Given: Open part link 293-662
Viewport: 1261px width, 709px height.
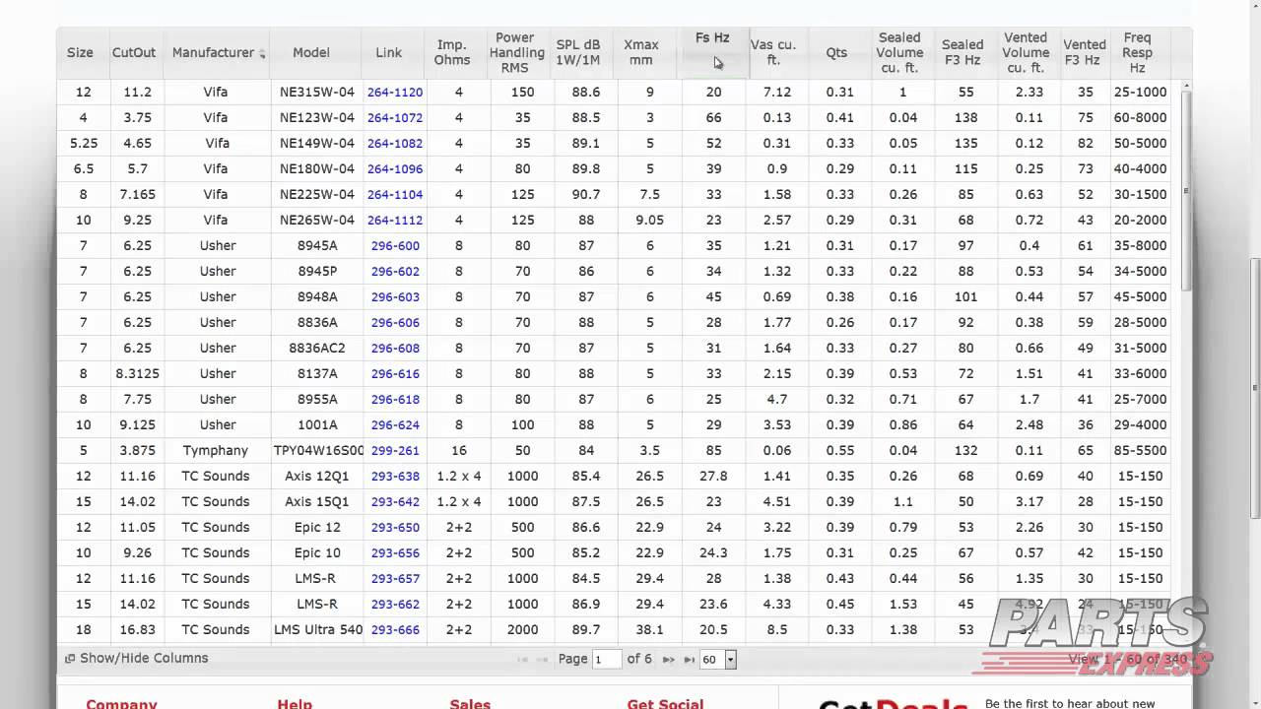Looking at the screenshot, I should (395, 604).
